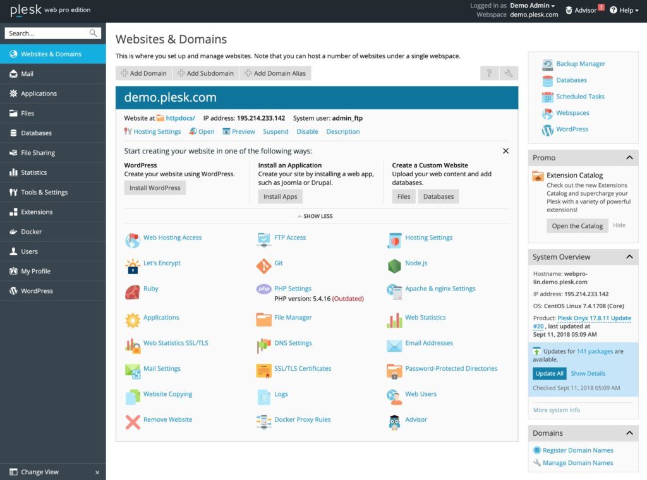Image resolution: width=647 pixels, height=480 pixels.
Task: Click the Add Domain Alias button
Action: click(x=275, y=73)
